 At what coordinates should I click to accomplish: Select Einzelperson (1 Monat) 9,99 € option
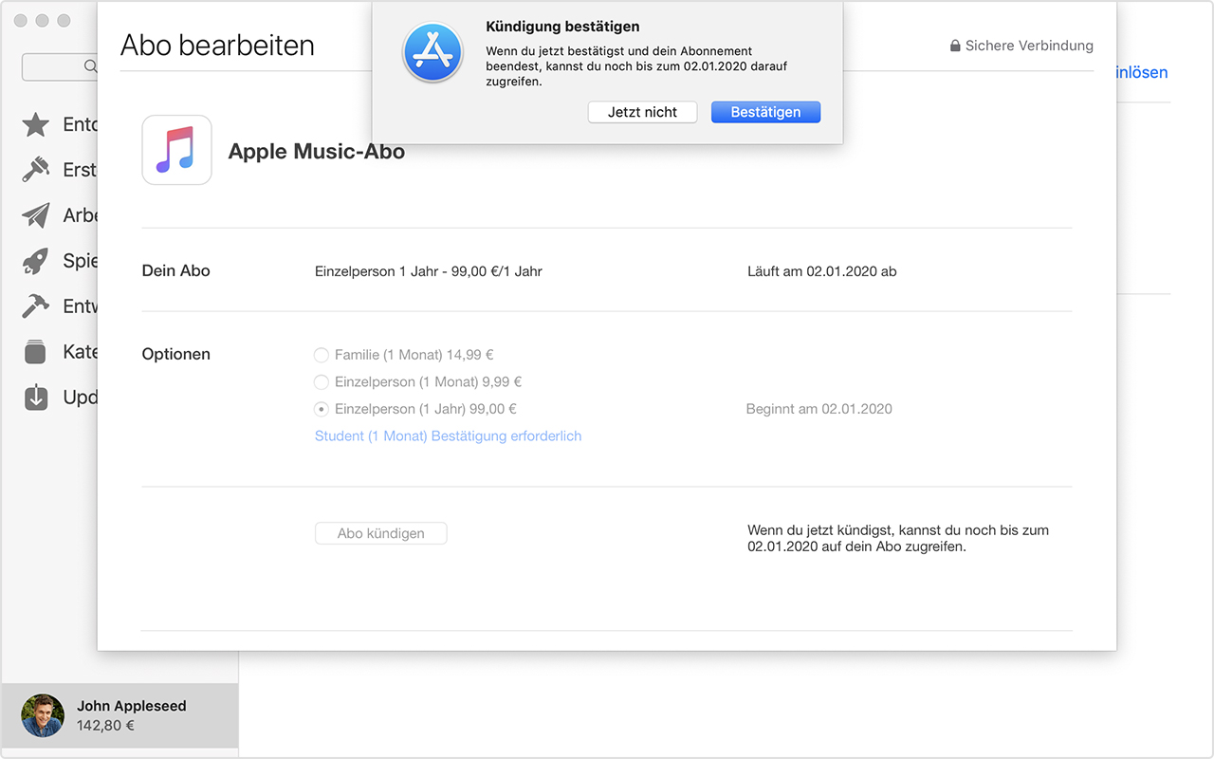point(417,381)
